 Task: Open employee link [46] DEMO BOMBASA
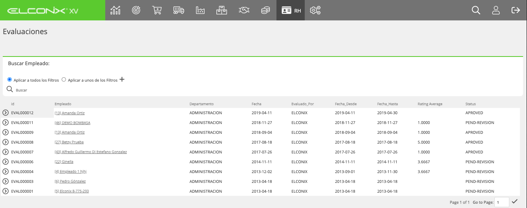tap(72, 123)
